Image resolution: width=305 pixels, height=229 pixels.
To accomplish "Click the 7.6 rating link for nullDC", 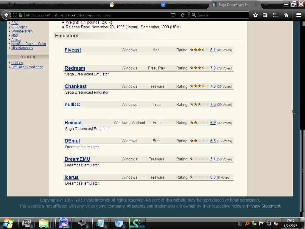I will [x=213, y=105].
